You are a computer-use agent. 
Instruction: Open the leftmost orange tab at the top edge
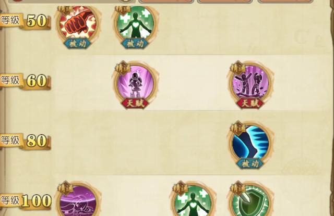pyautogui.click(x=166, y=2)
